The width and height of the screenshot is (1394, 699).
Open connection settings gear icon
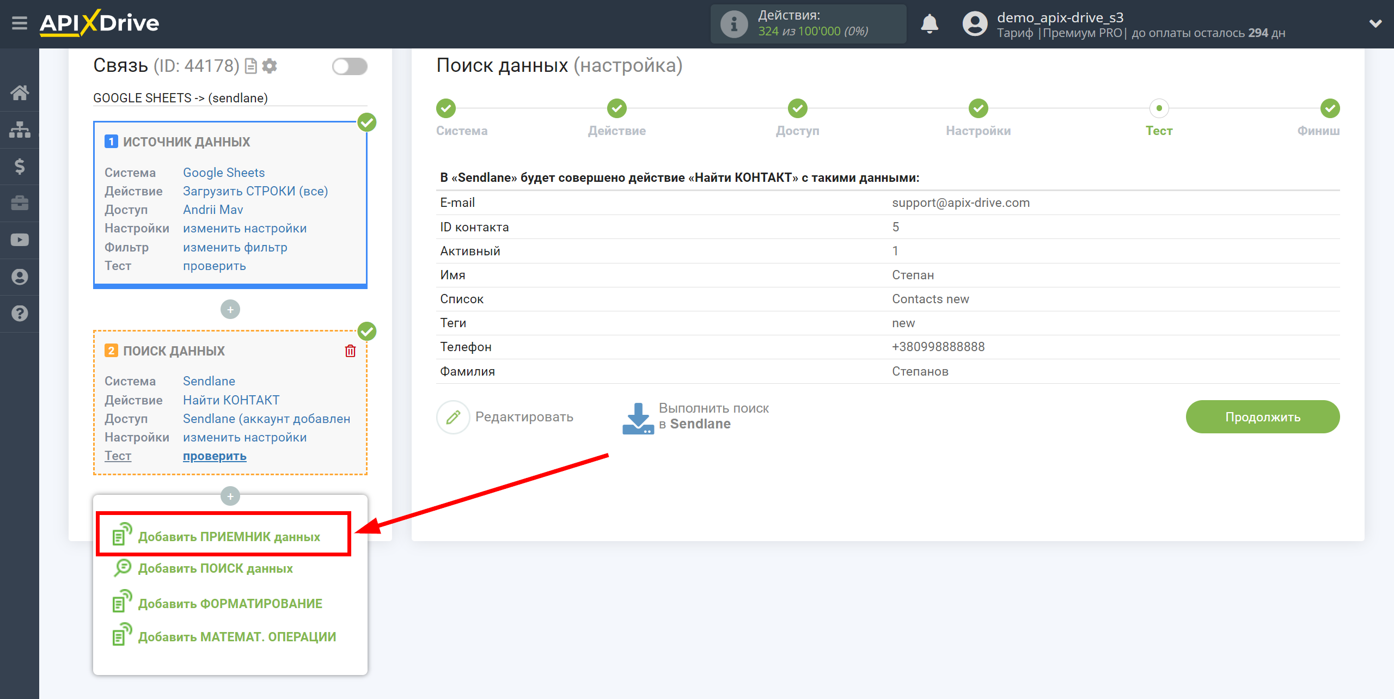(x=270, y=66)
